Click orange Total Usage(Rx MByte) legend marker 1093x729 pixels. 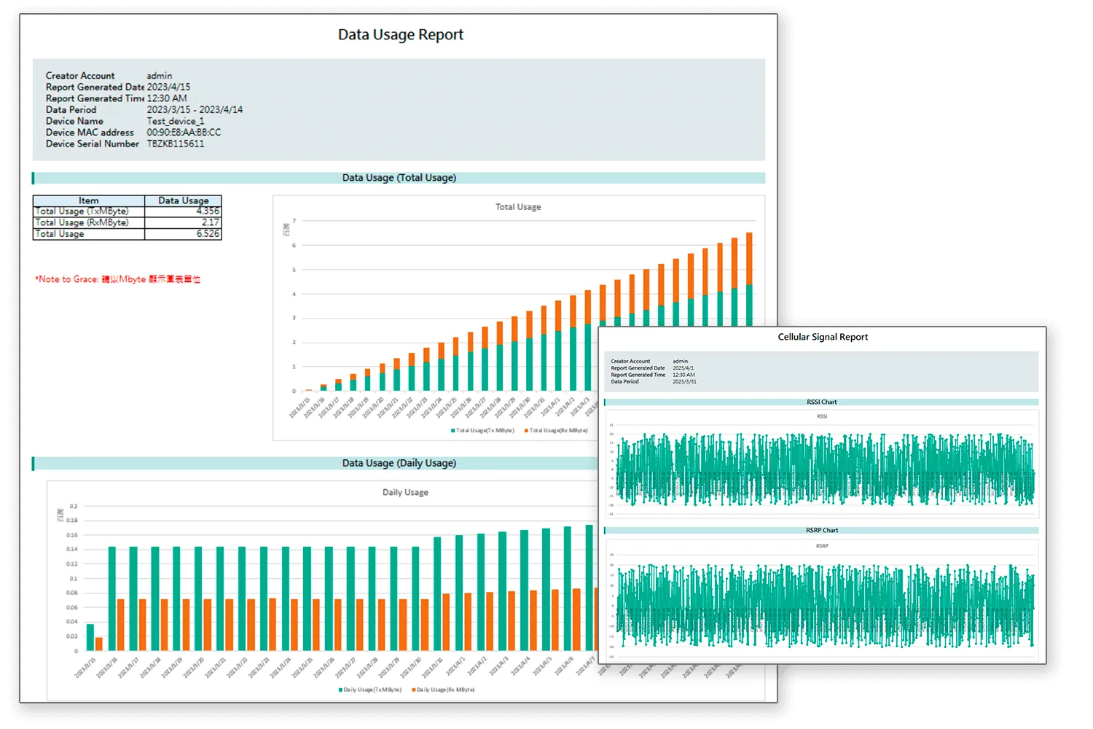point(526,431)
